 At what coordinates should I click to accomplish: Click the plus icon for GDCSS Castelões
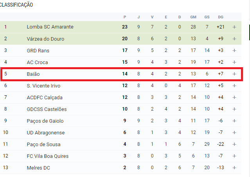coord(234,109)
